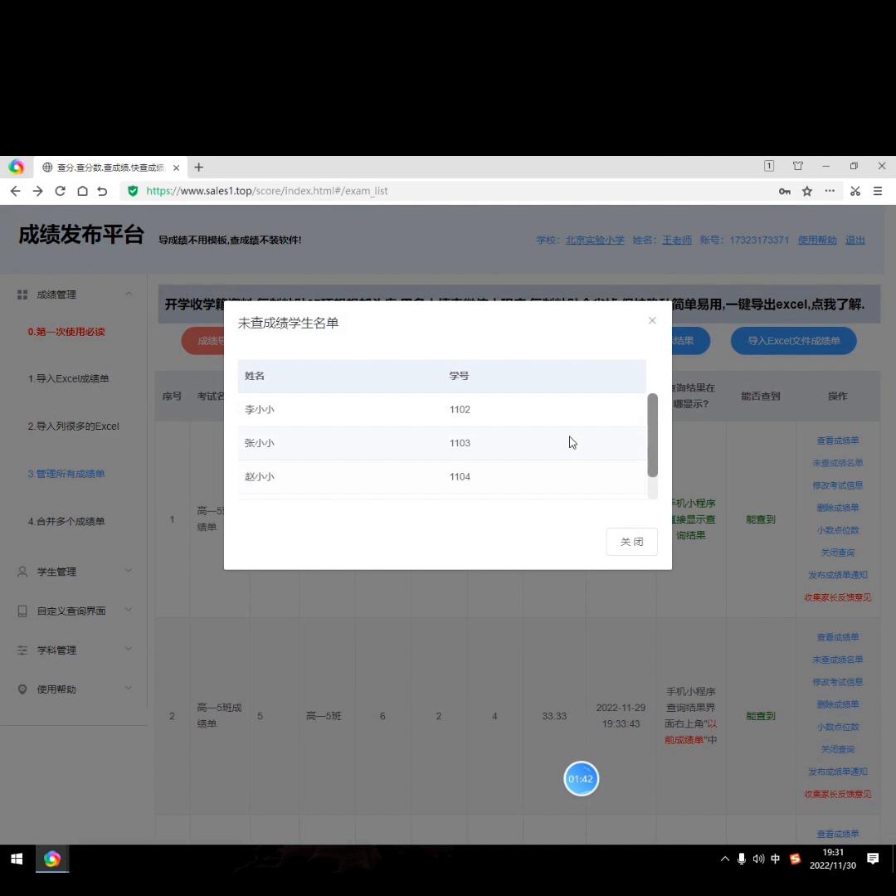The image size is (896, 896).
Task: Click the 360 browser logo icon
Action: pos(16,167)
